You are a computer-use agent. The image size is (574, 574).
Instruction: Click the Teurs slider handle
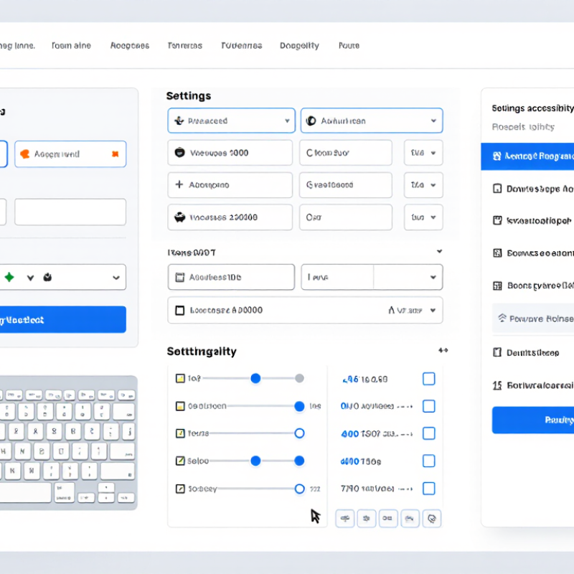(x=299, y=433)
